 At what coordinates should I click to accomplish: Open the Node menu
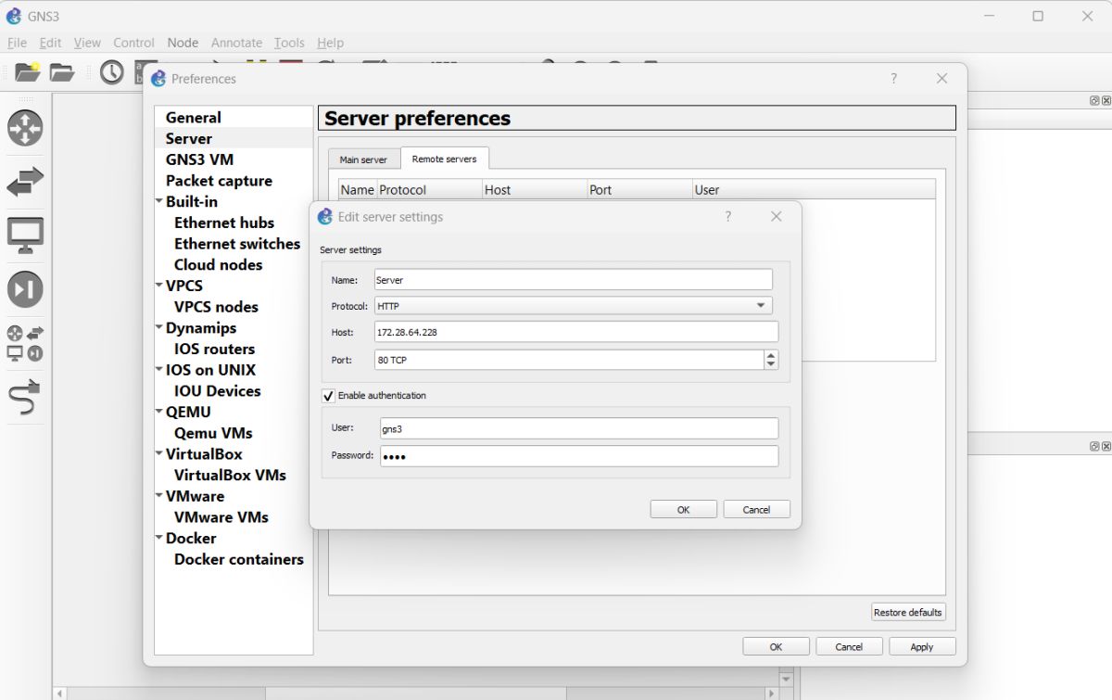click(183, 43)
